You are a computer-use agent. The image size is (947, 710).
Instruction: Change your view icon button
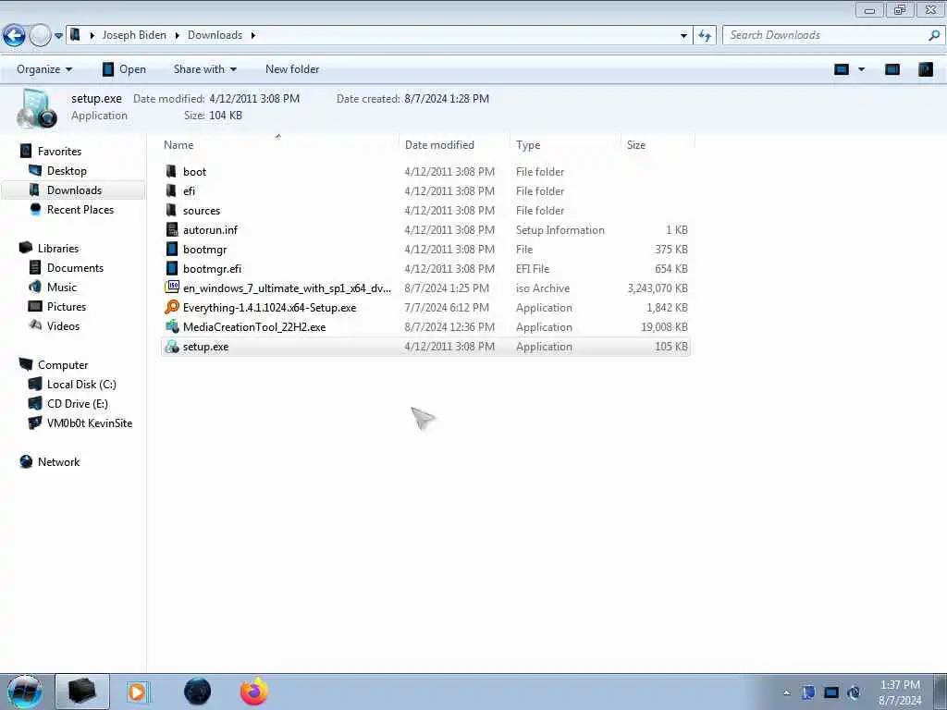pos(842,69)
